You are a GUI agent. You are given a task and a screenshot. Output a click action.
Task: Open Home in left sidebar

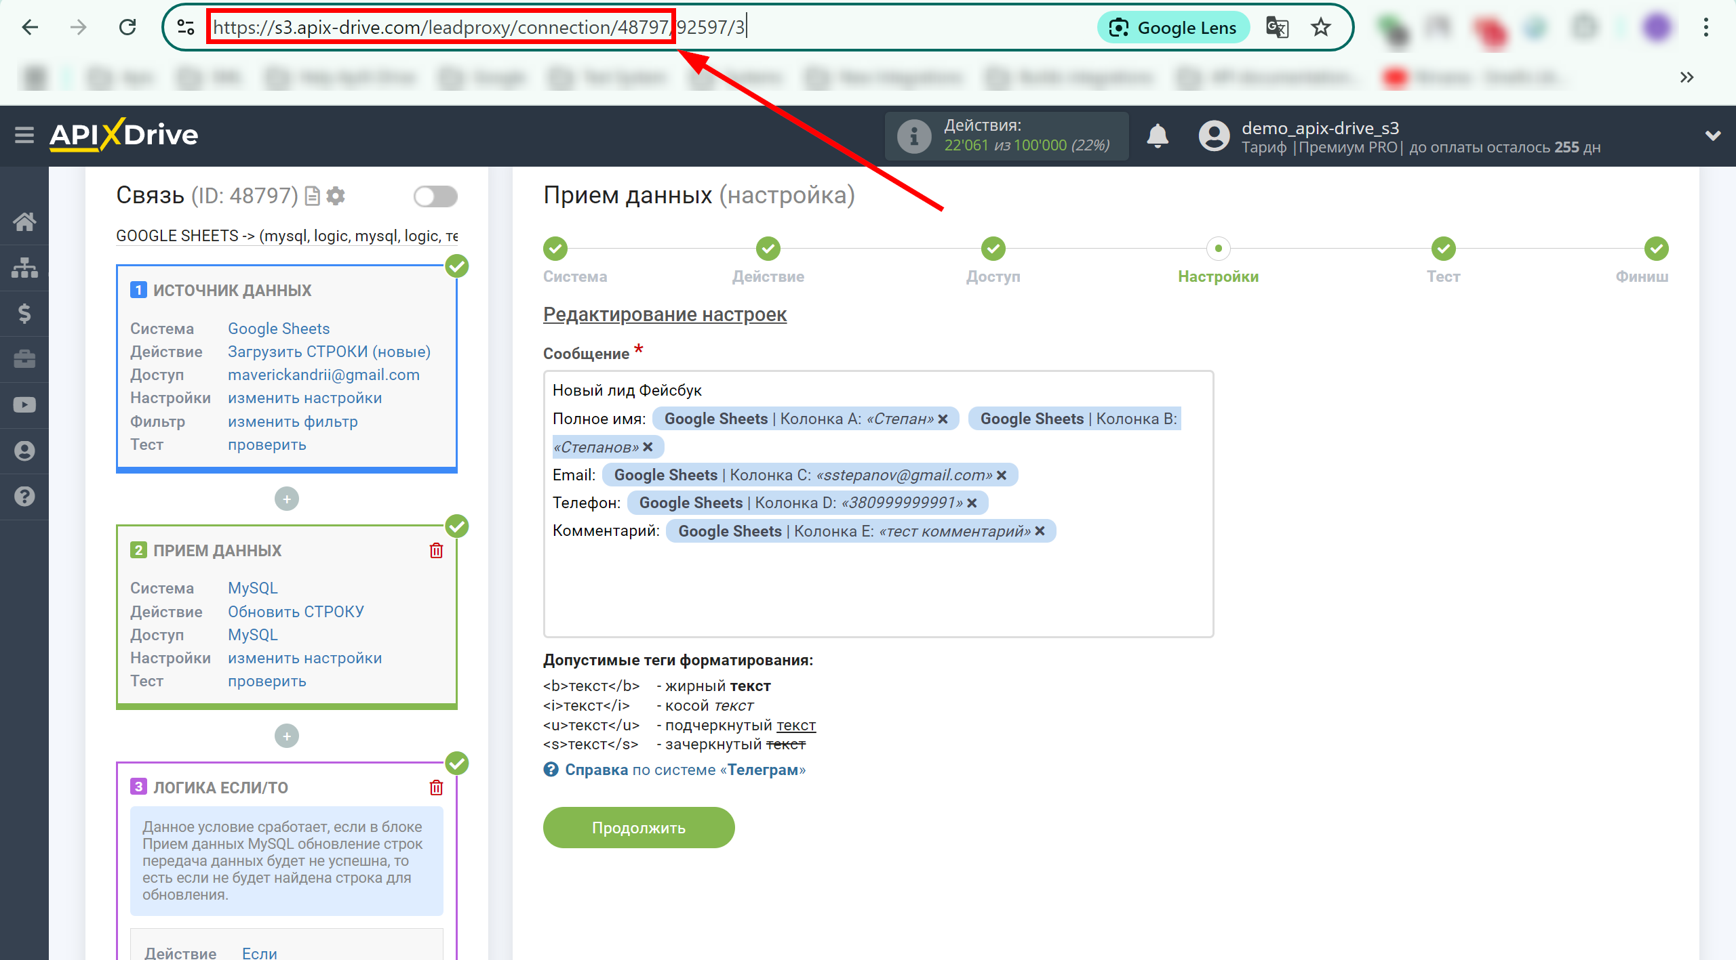point(24,222)
